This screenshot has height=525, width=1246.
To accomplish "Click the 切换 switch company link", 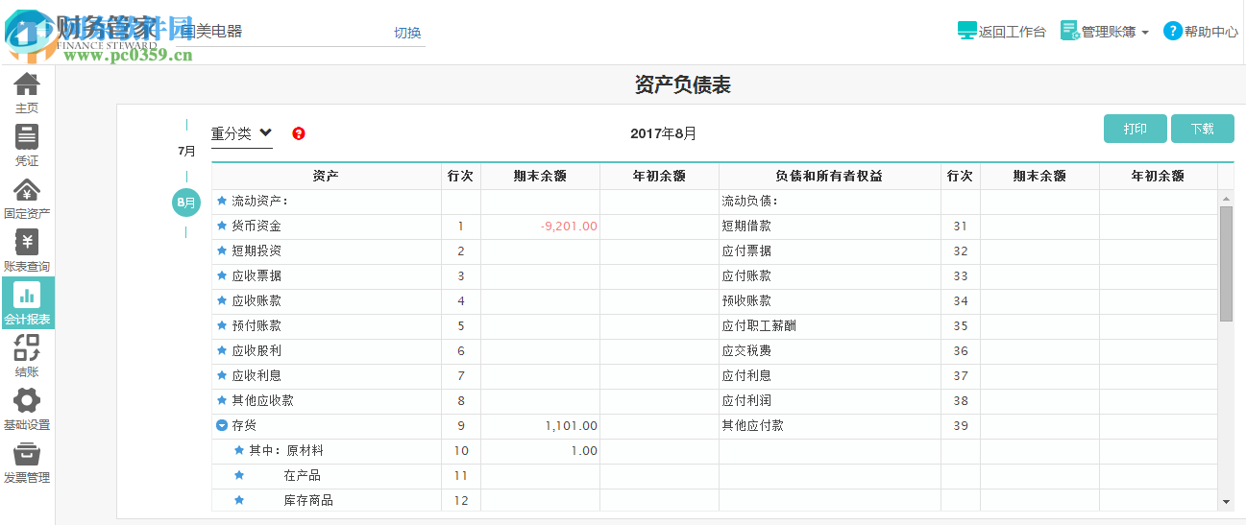I will pyautogui.click(x=407, y=33).
